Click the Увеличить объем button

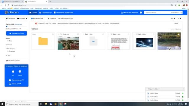pos(17,33)
